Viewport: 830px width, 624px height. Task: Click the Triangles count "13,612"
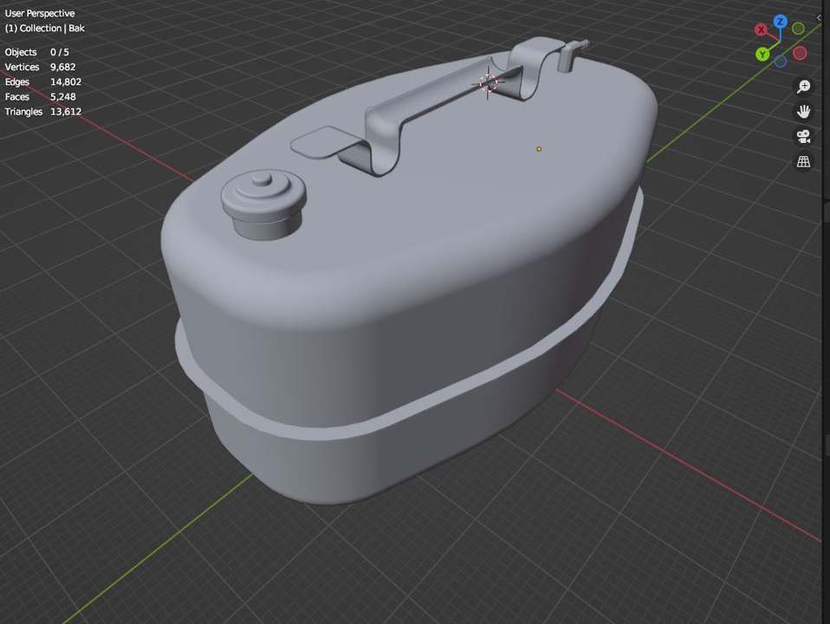pyautogui.click(x=66, y=111)
